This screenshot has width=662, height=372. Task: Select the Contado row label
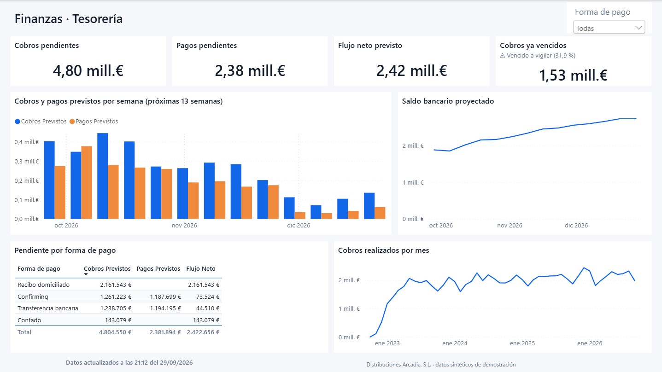coord(29,320)
